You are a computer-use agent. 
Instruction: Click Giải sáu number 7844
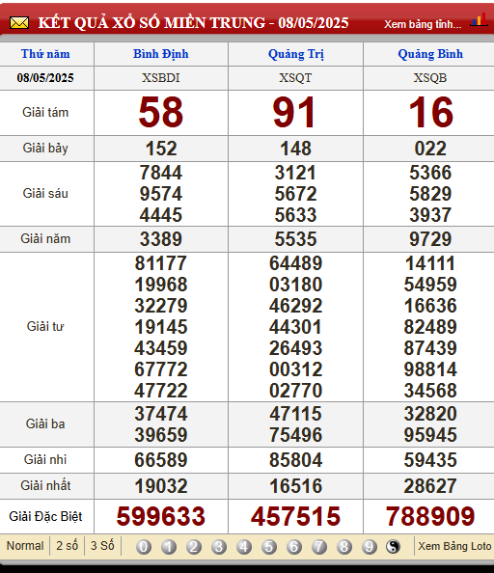pos(161,173)
